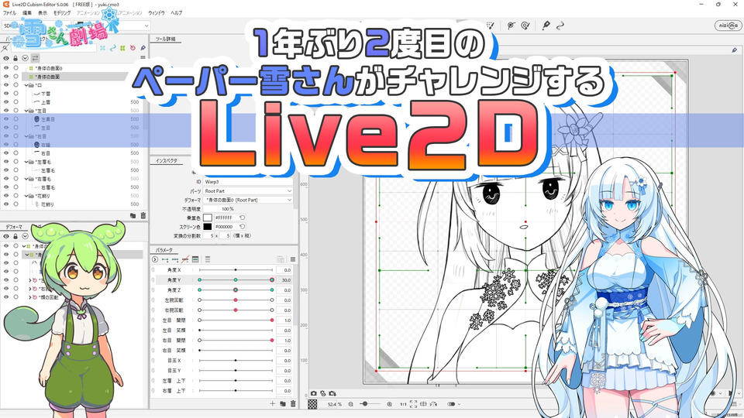
Task: Select the glue tool icon in the toolbar
Action: point(511,25)
